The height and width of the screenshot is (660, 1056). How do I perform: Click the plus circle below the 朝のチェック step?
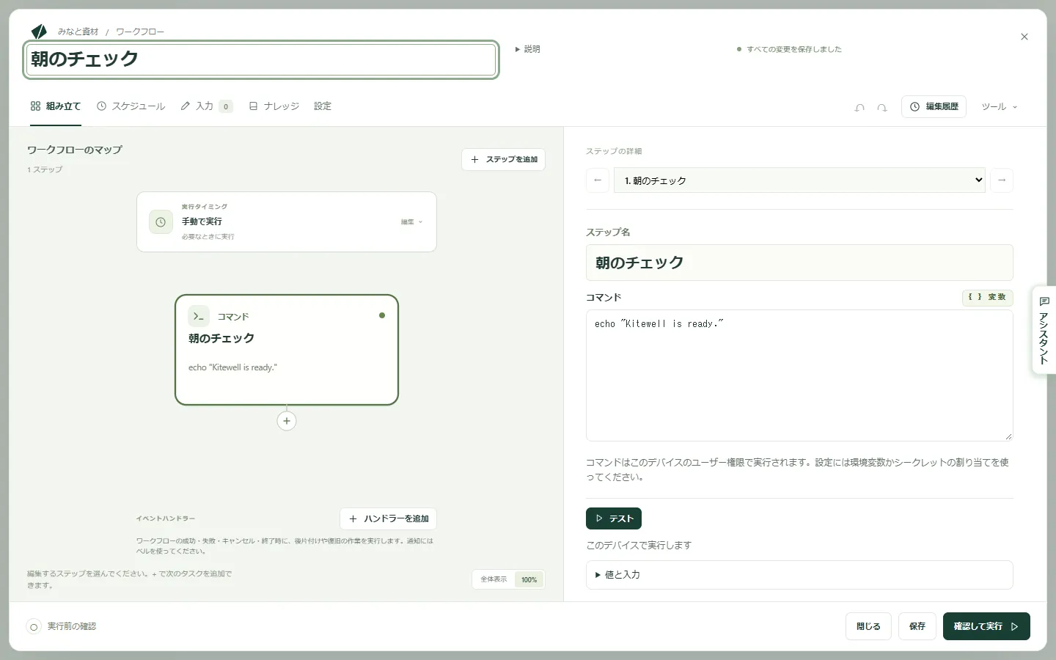(287, 421)
